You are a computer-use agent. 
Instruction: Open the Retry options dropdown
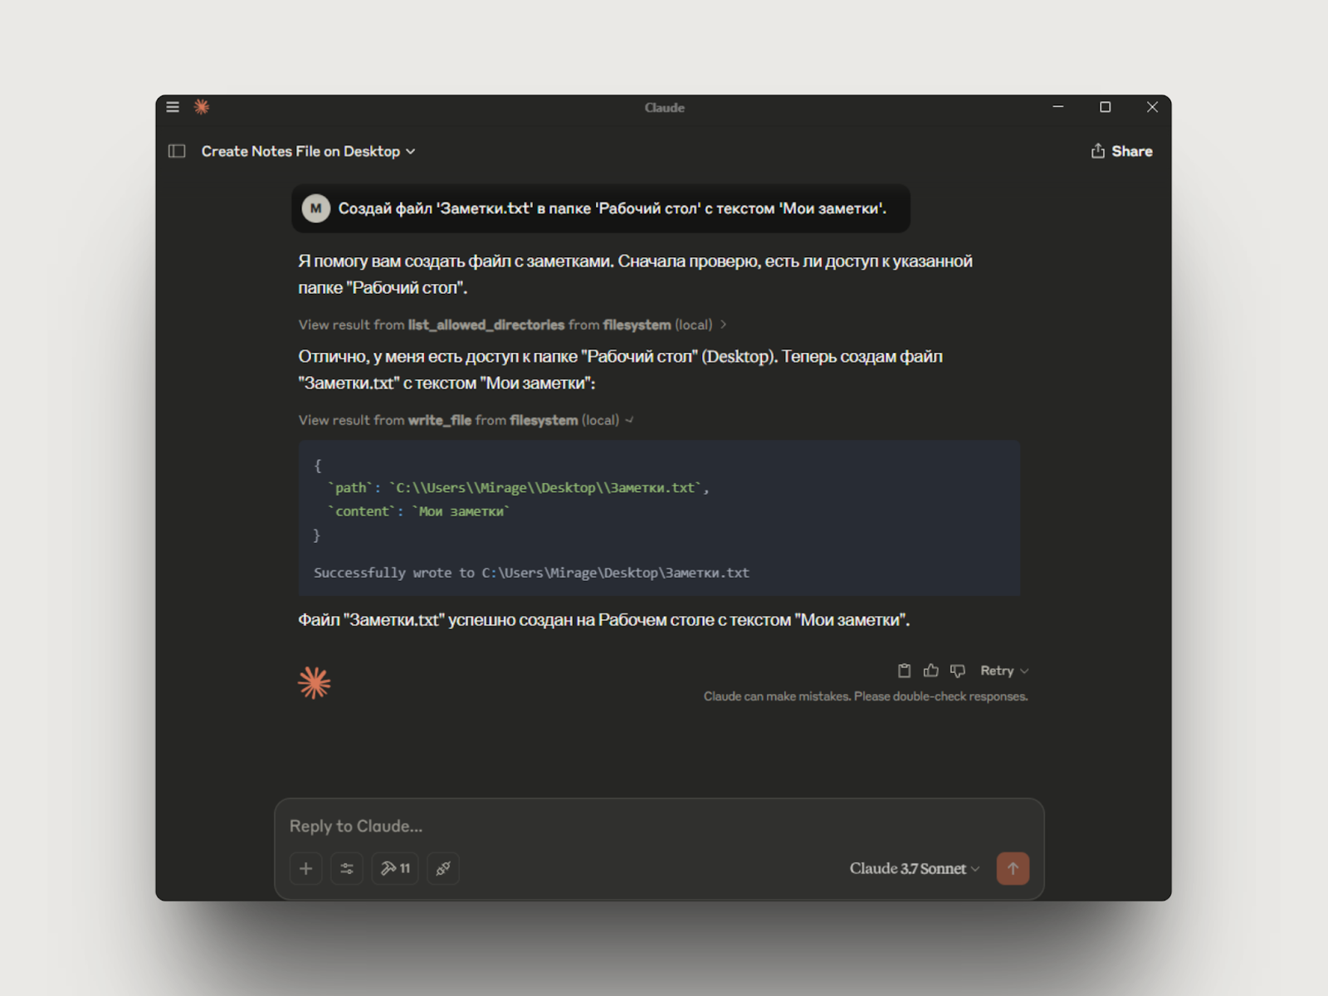[1004, 671]
